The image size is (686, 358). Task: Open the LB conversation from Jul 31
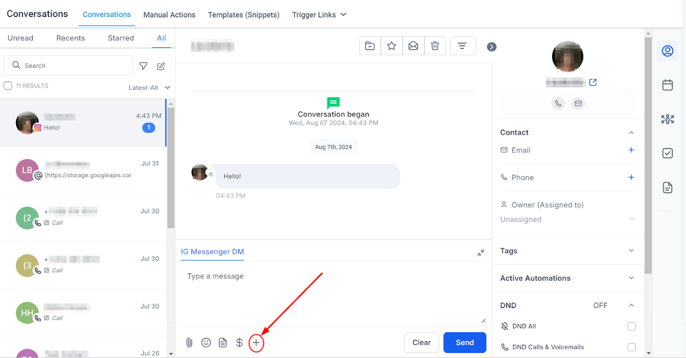point(83,170)
